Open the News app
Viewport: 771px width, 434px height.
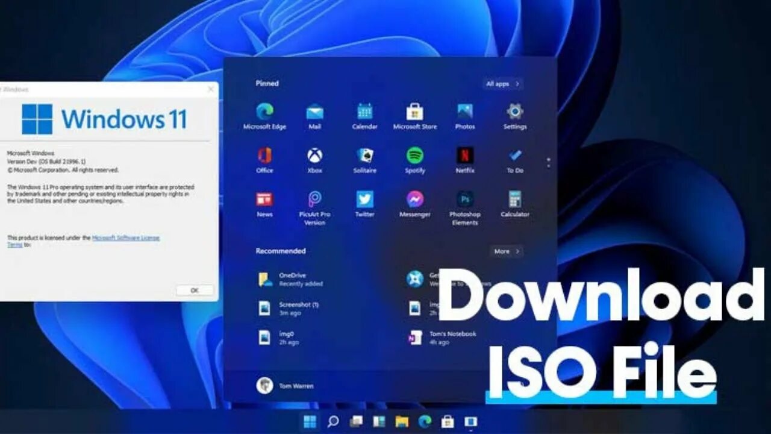[x=264, y=204]
